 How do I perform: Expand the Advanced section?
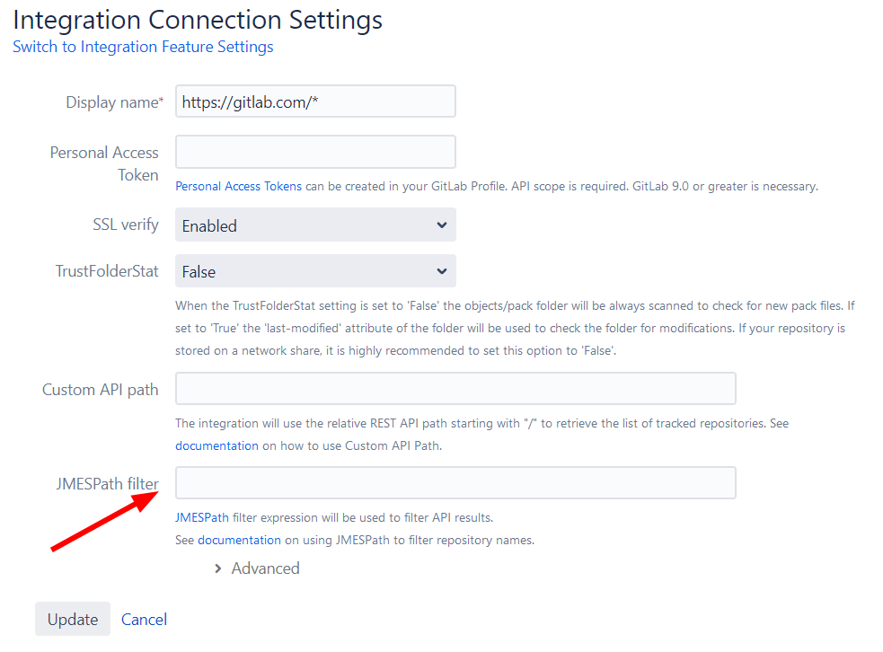pyautogui.click(x=266, y=568)
